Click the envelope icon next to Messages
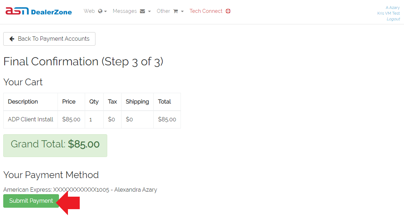 coord(143,11)
